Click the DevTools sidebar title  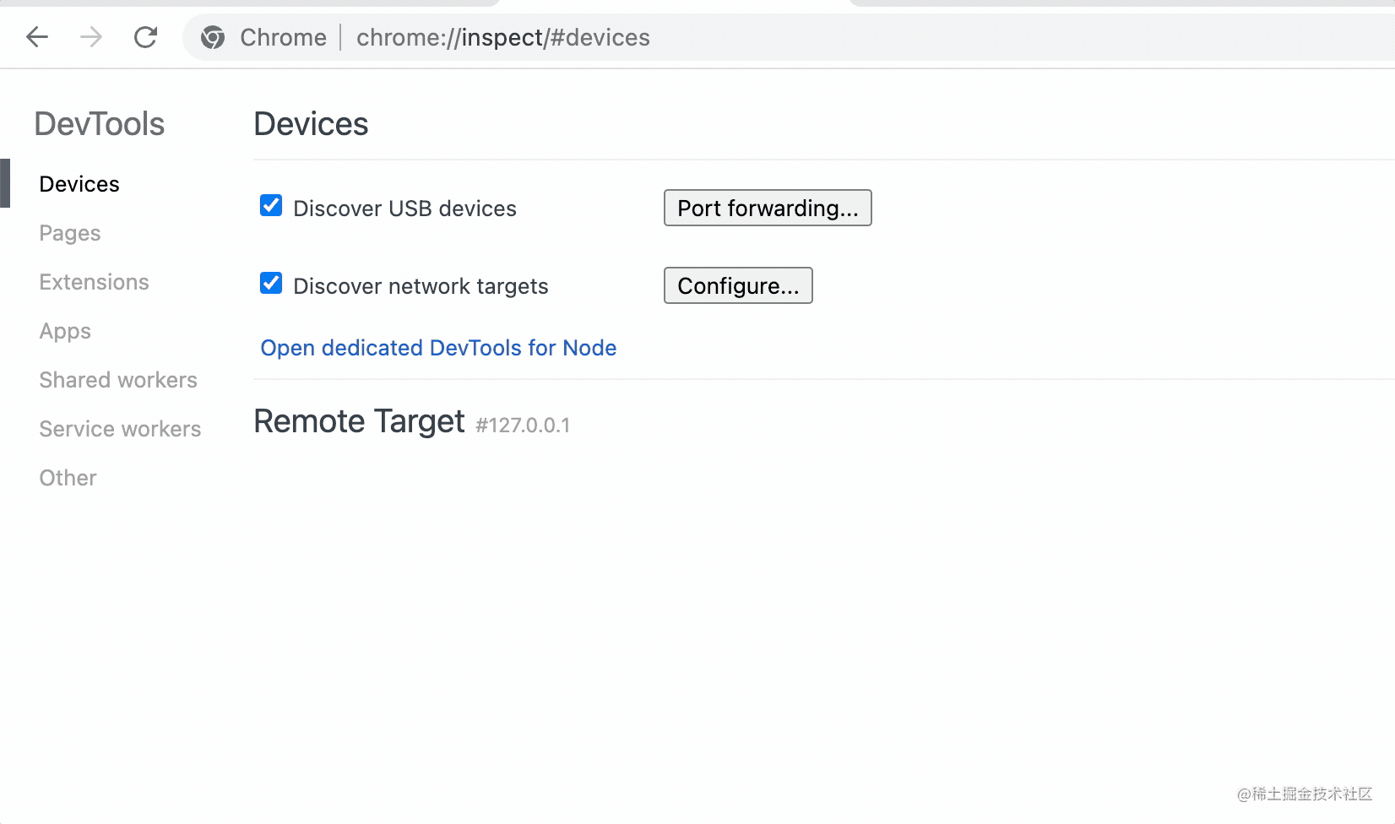pyautogui.click(x=100, y=124)
